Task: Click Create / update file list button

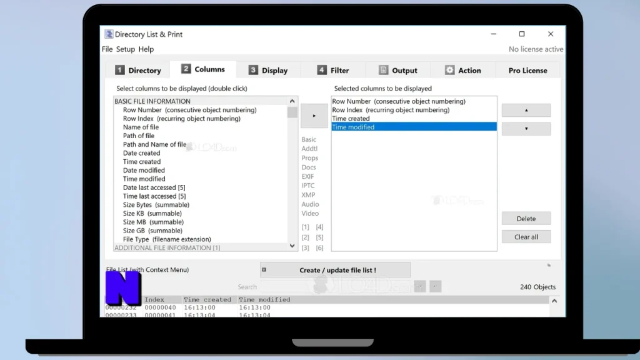Action: (335, 270)
